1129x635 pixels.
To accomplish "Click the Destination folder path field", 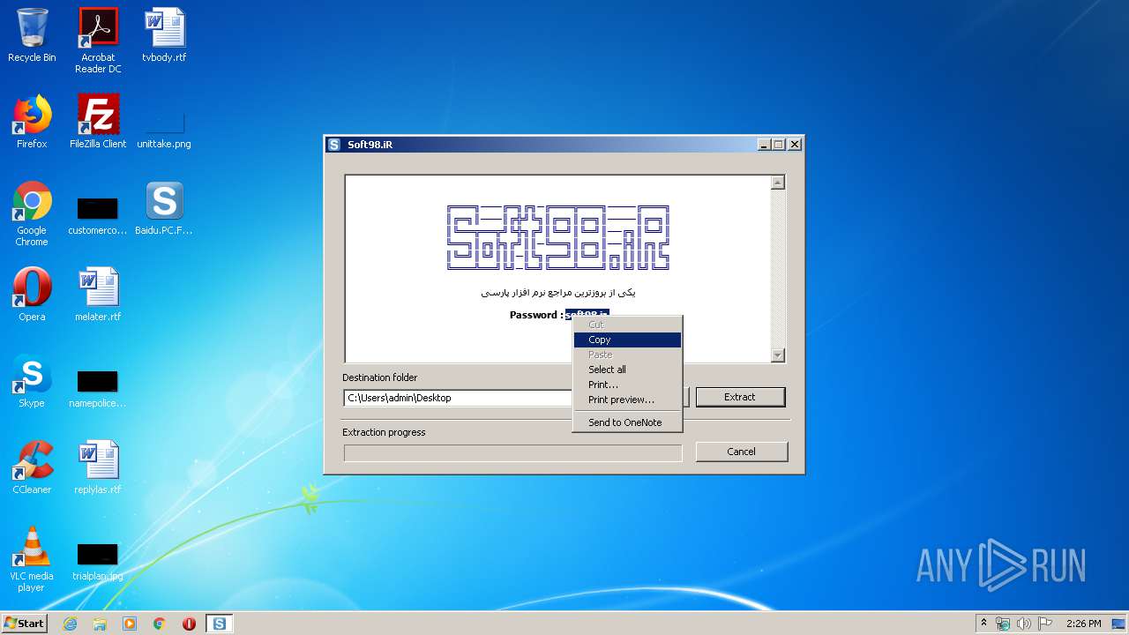I will click(458, 398).
